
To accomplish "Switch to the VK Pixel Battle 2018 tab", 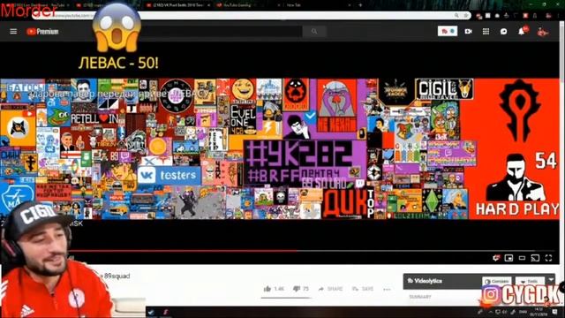I will [177, 5].
